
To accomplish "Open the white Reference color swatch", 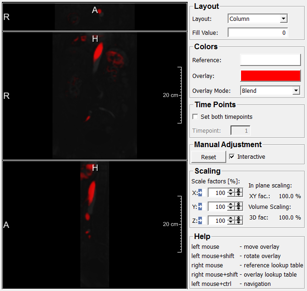I will click(270, 60).
